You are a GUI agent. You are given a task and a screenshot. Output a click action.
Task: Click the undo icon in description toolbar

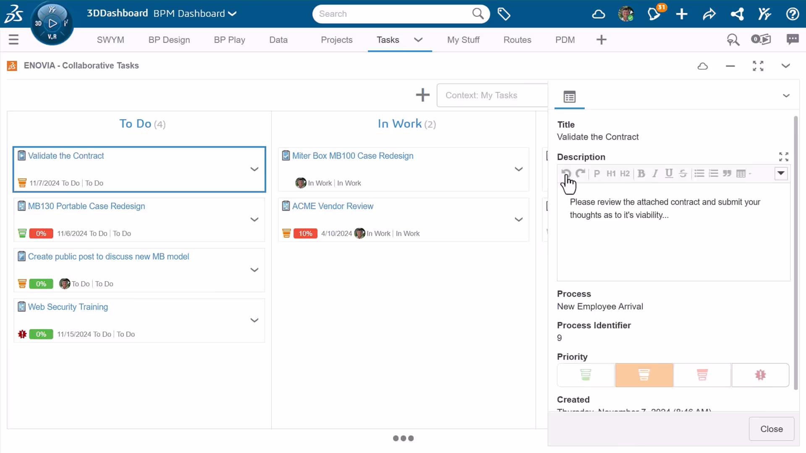(x=566, y=173)
